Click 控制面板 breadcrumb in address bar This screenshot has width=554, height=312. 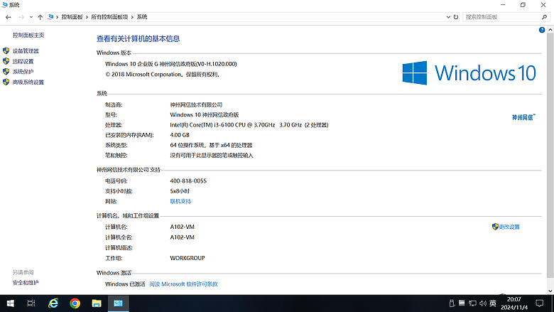coord(72,17)
